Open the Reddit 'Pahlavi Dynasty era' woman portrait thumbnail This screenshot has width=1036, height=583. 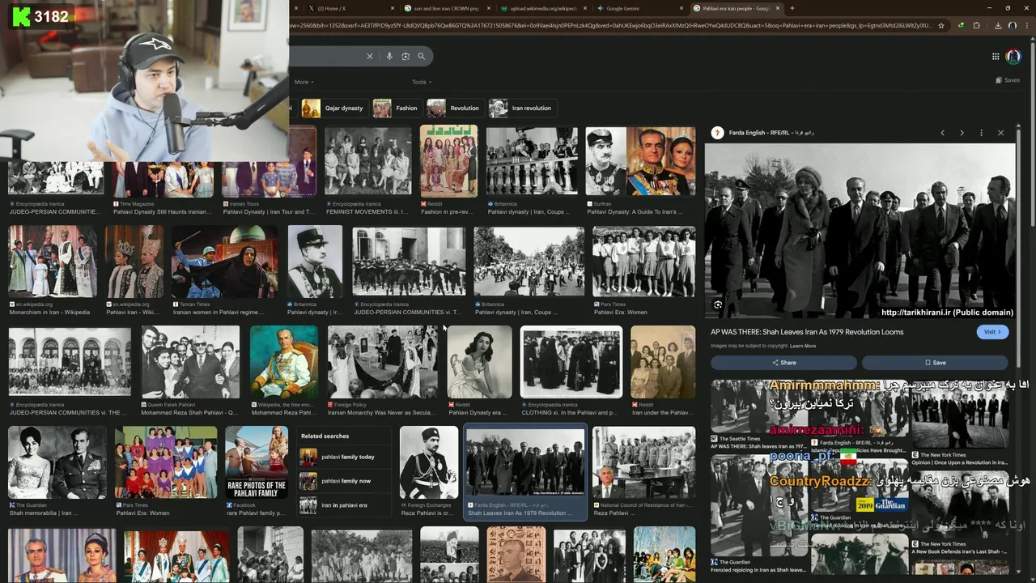pos(479,362)
